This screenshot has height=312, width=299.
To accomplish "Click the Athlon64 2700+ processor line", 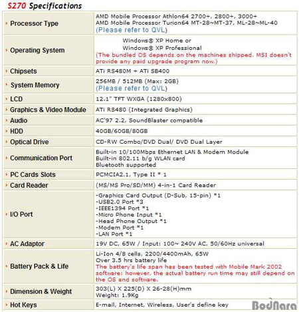I will (176, 17).
